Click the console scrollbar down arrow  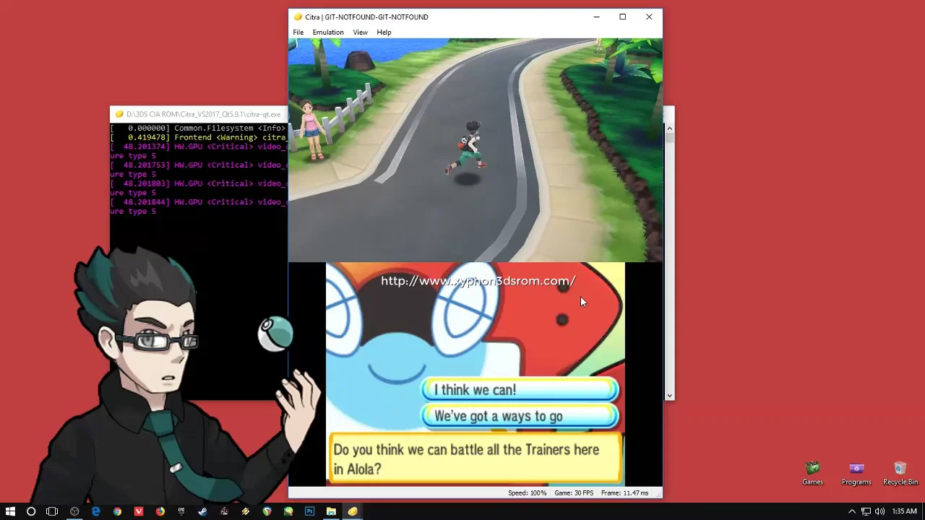[669, 395]
